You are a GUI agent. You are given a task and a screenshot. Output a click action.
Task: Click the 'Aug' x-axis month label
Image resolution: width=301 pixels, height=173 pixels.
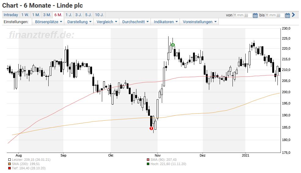tap(19, 155)
